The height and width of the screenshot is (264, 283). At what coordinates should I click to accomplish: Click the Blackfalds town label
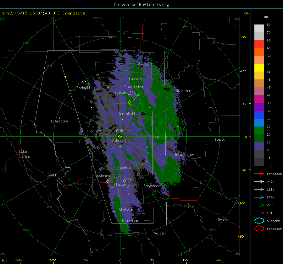click(134, 87)
